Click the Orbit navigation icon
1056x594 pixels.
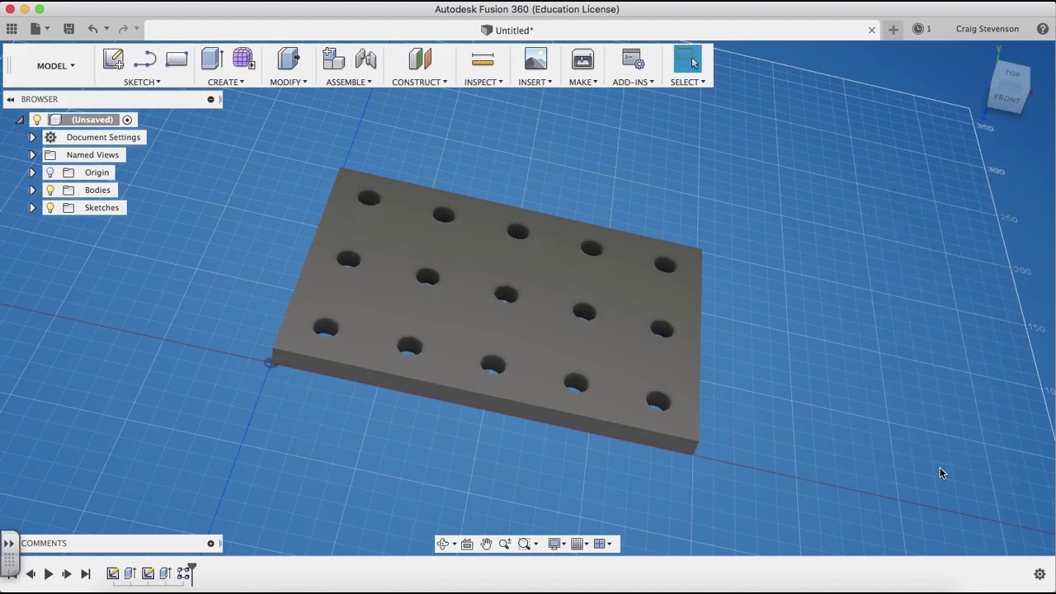(443, 544)
